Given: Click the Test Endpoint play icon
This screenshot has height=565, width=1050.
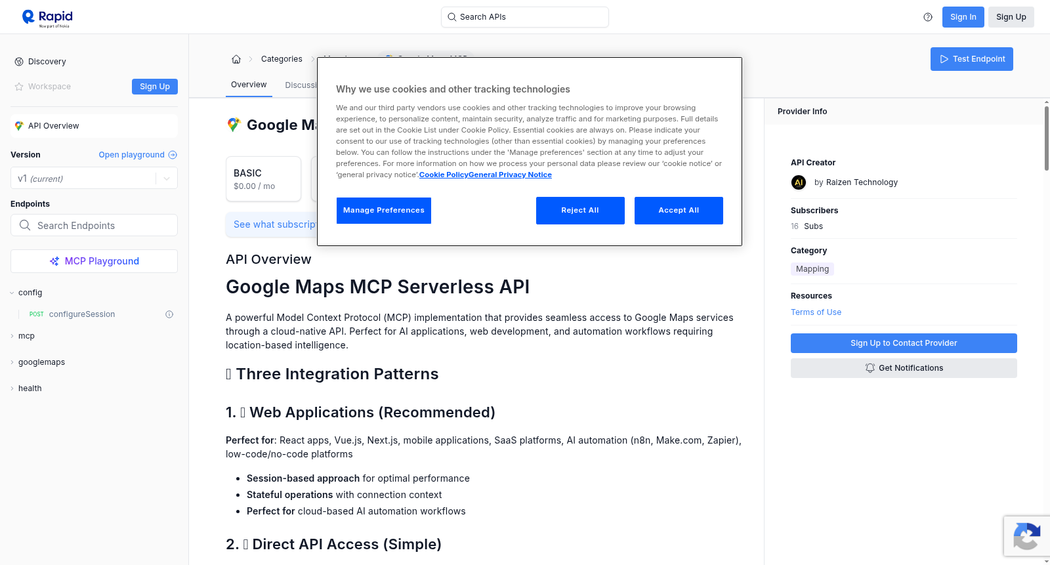Looking at the screenshot, I should 944,59.
